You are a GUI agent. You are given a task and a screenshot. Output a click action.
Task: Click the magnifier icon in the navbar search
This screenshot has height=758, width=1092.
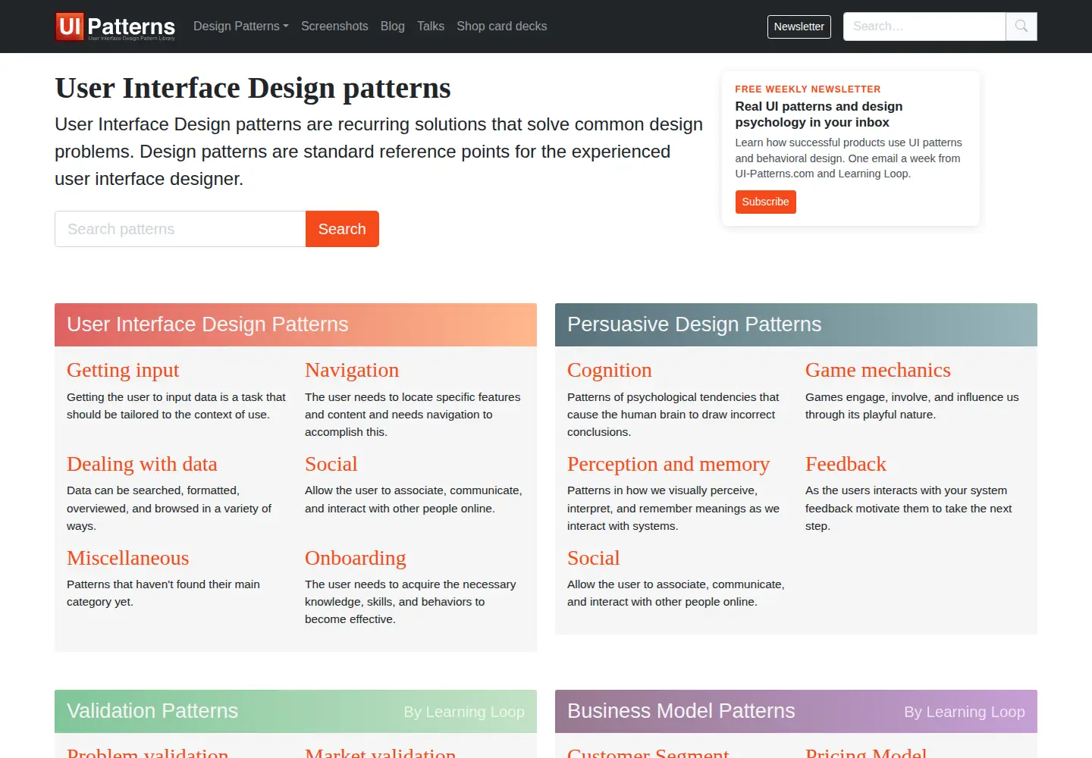pos(1021,27)
